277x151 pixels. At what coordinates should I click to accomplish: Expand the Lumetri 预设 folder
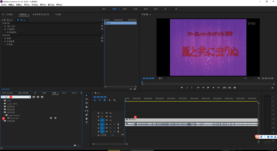click(2, 104)
